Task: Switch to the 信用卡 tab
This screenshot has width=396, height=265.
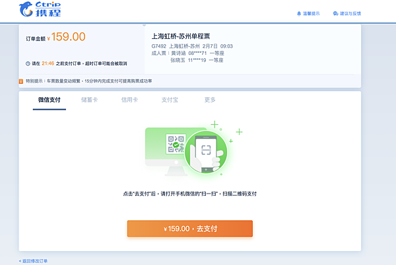Action: (x=129, y=100)
